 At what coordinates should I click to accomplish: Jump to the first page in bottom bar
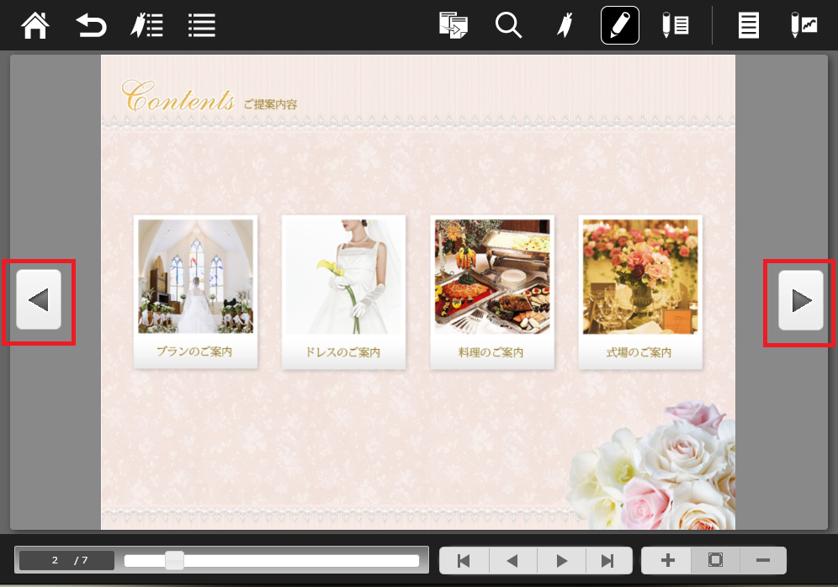coord(464,561)
